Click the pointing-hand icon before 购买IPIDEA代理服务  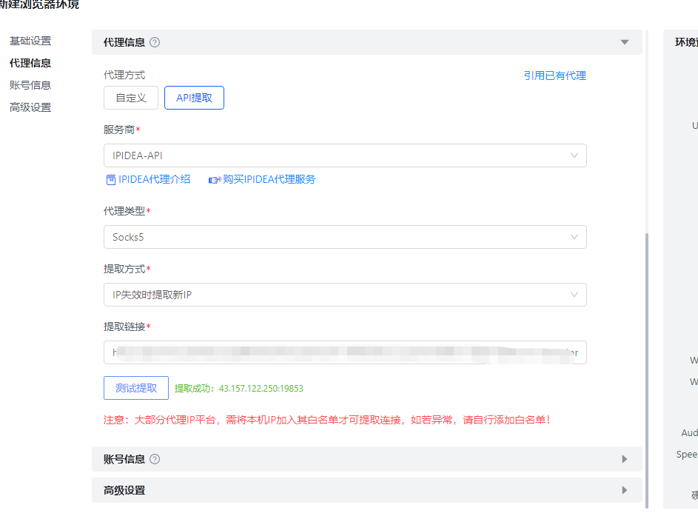coord(215,180)
